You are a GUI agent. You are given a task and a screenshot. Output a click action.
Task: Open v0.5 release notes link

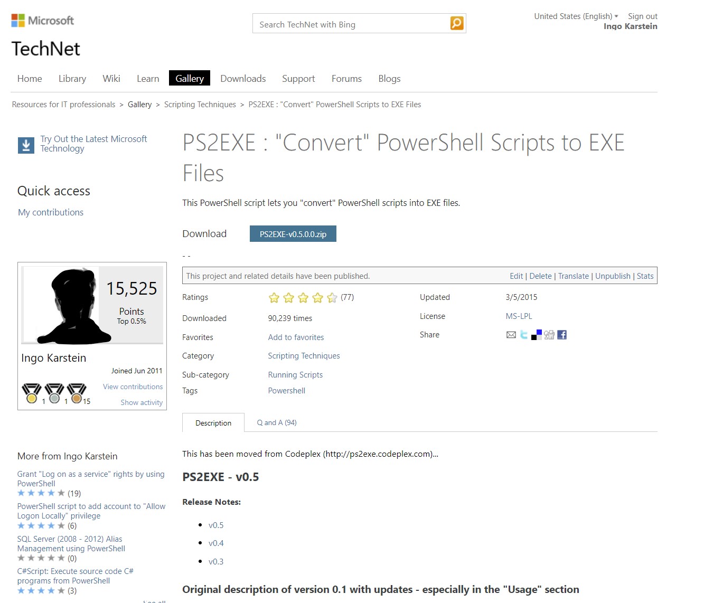click(x=216, y=525)
